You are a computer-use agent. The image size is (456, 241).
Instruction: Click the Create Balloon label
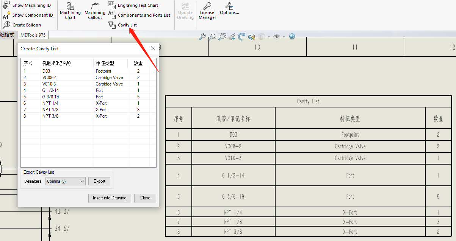(x=27, y=25)
